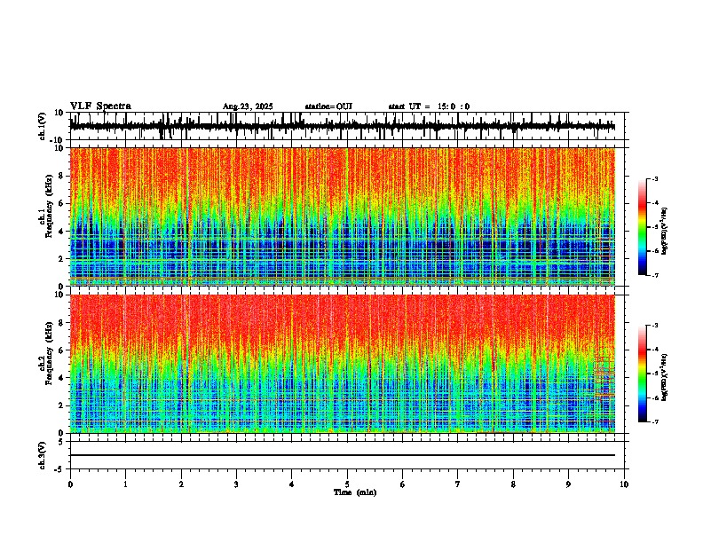Click the "3" tick on the Time axis
Viewport: 703px width, 543px height.
(x=236, y=484)
